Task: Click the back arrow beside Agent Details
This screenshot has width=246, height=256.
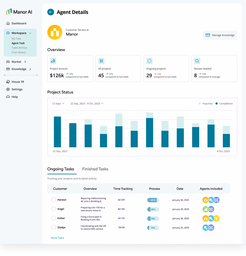Action: 51,12
